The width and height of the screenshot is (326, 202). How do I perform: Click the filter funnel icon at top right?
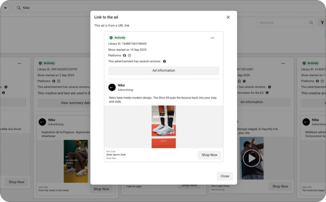pos(322,23)
